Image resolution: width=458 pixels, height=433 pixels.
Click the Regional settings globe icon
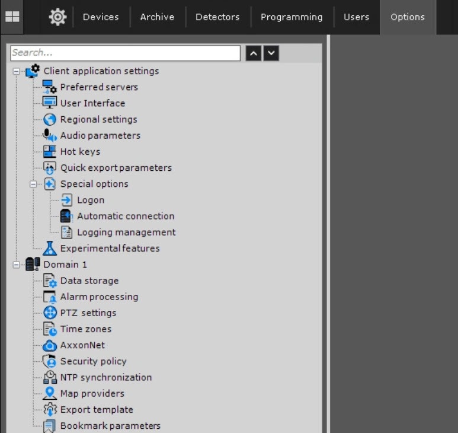point(50,119)
